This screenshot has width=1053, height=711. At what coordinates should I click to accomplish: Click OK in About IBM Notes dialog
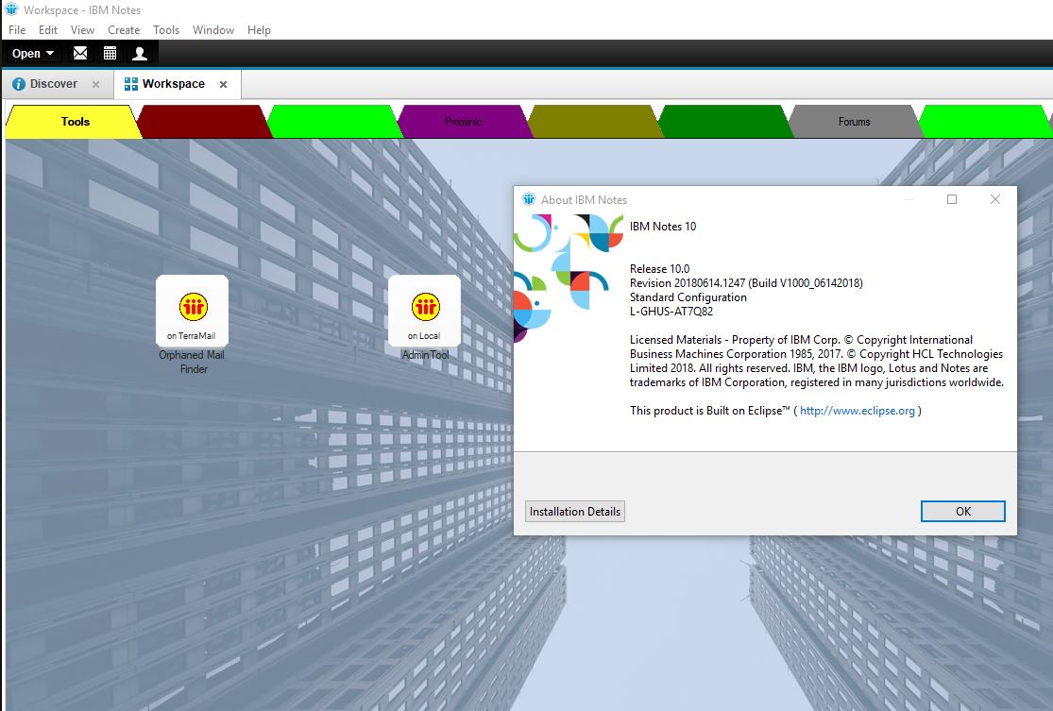[963, 512]
